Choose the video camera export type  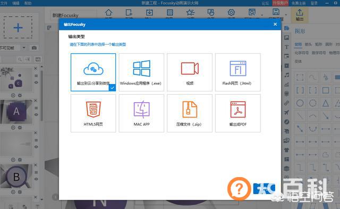coord(190,72)
